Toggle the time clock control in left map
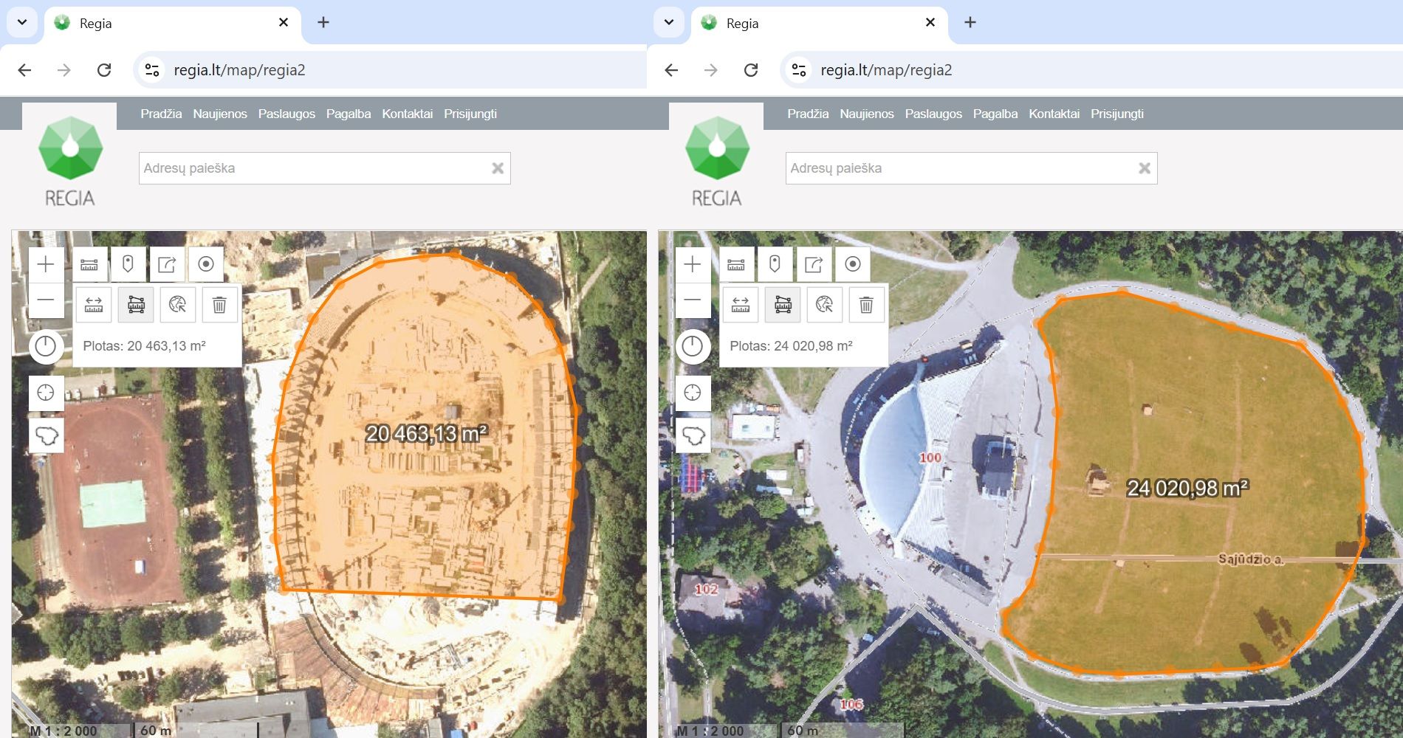 click(46, 346)
